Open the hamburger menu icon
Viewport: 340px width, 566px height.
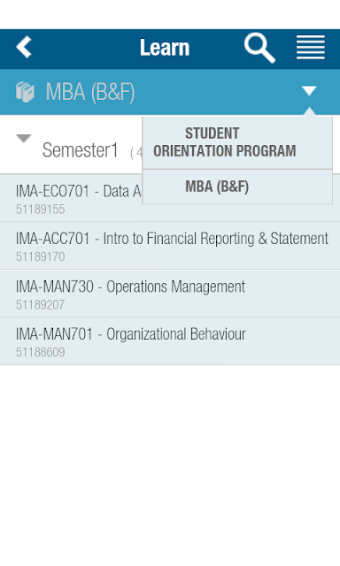(x=311, y=47)
